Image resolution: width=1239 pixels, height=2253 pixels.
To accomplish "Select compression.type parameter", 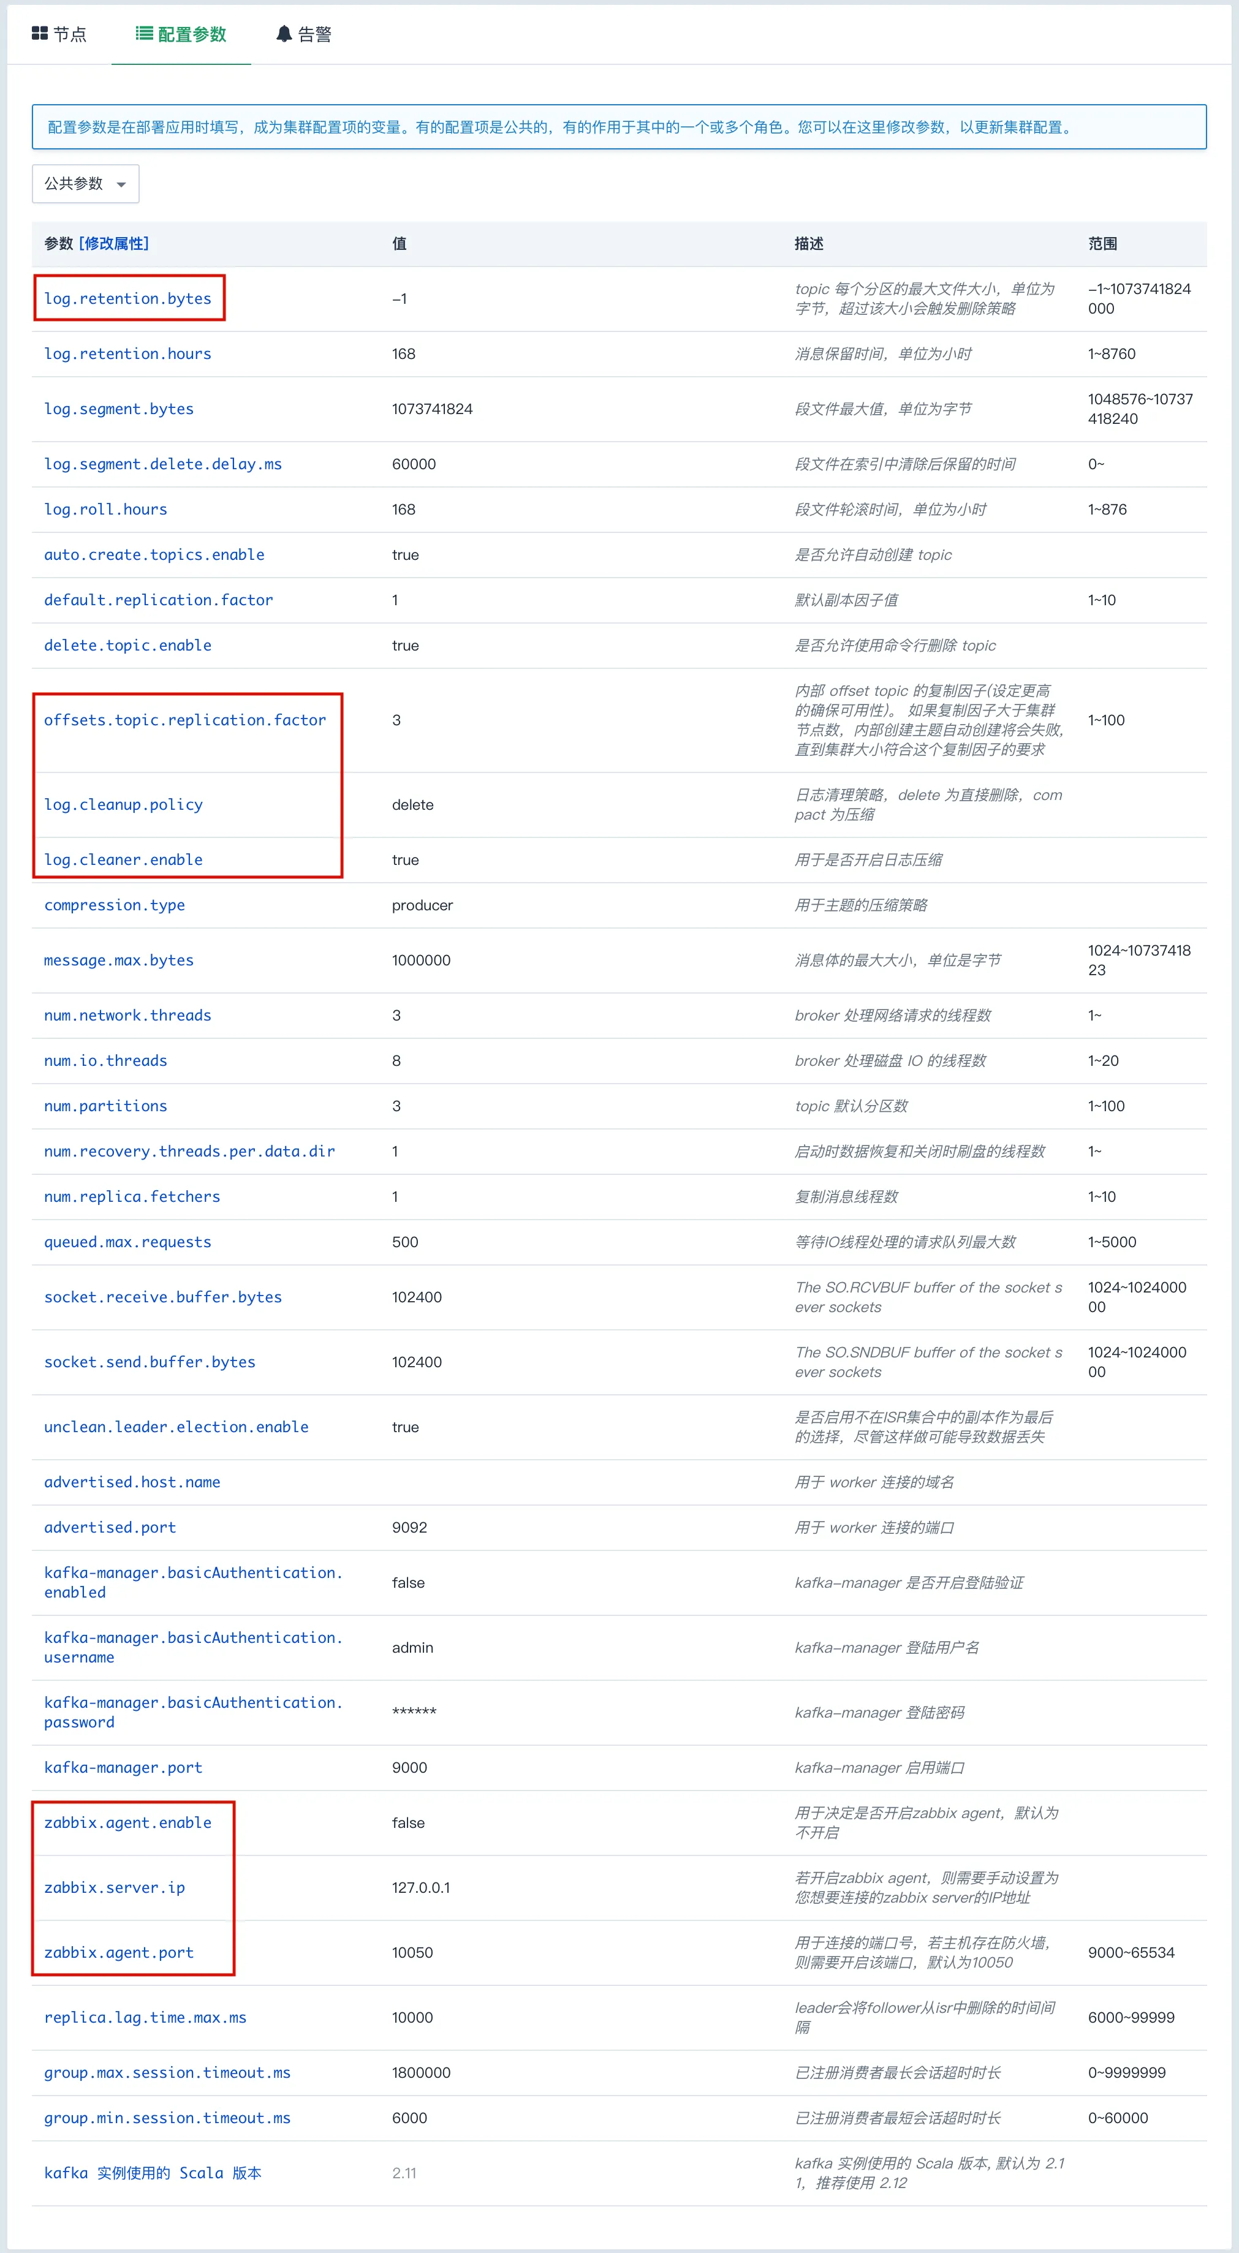I will [115, 905].
